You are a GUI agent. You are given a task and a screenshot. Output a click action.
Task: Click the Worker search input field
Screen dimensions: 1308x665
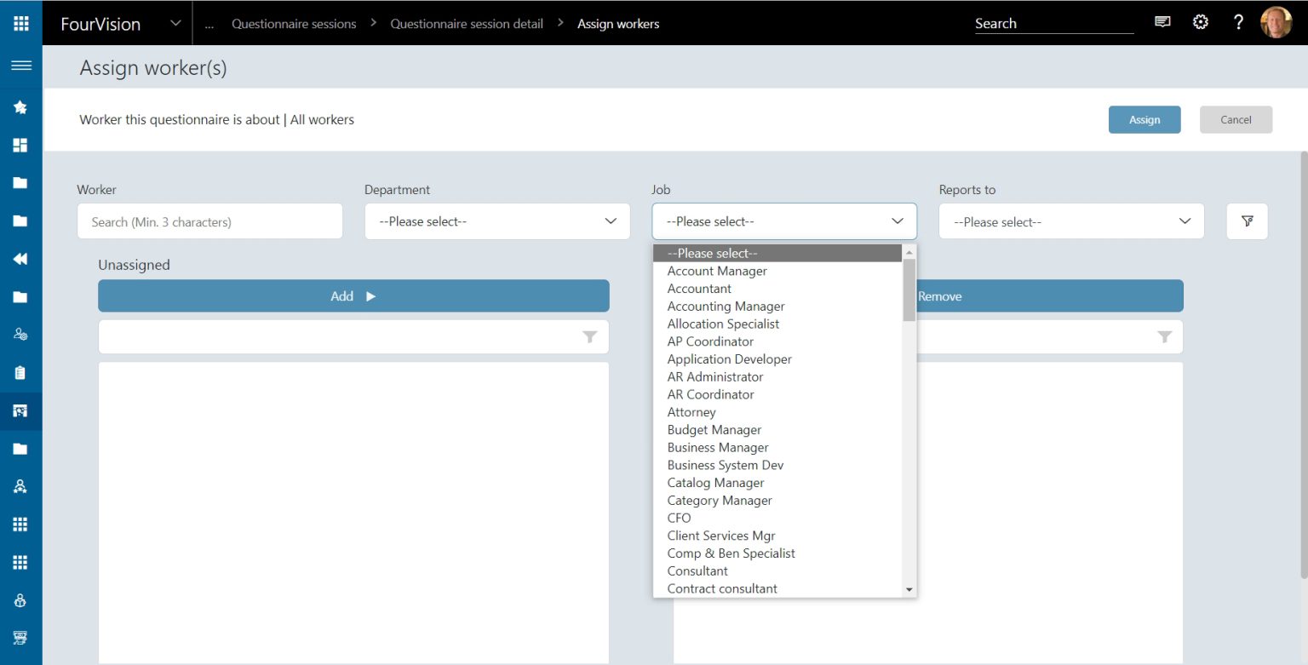pyautogui.click(x=209, y=221)
